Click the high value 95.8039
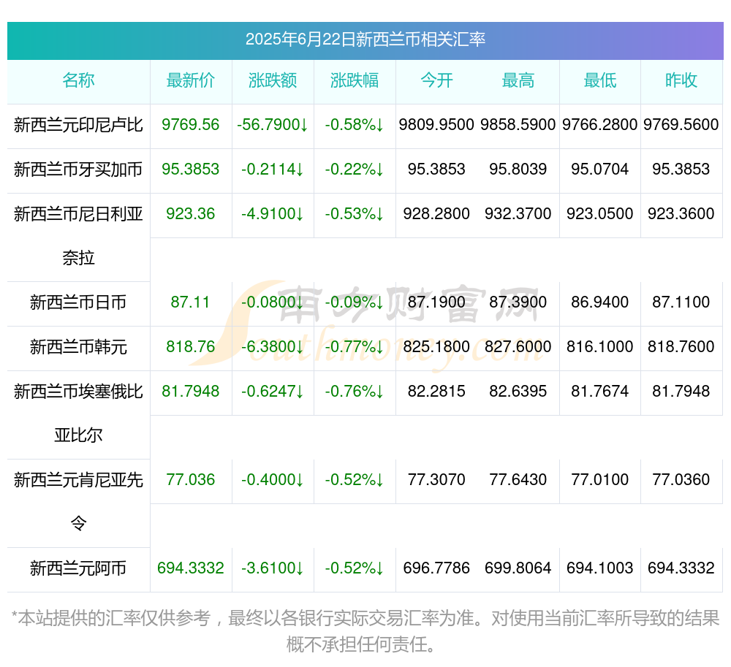This screenshot has width=731, height=667. [518, 169]
